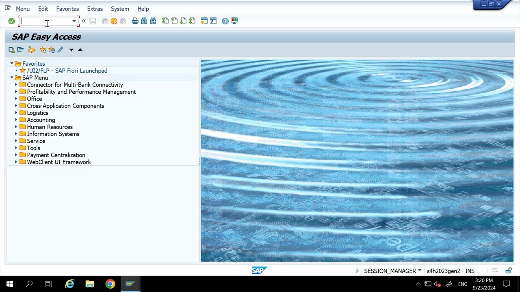
Task: Click the Create New Session icon
Action: tap(204, 21)
